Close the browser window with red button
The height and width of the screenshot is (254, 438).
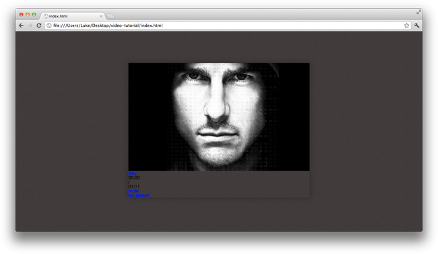tap(22, 15)
